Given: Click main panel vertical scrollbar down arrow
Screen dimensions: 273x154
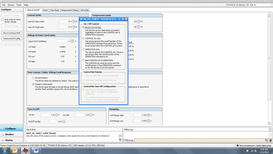Looking at the screenshot, I should (x=269, y=124).
